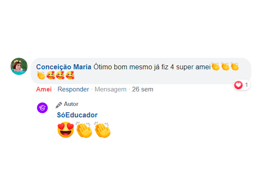
Task: Click the last clapping emoji on comment's first line
Action: coord(235,67)
